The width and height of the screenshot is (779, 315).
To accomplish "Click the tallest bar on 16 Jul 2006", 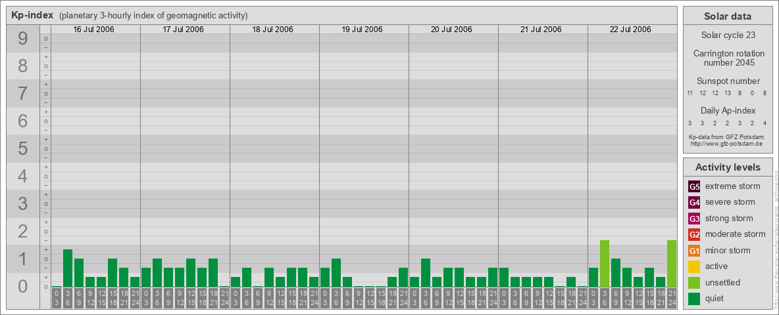I will [x=68, y=268].
